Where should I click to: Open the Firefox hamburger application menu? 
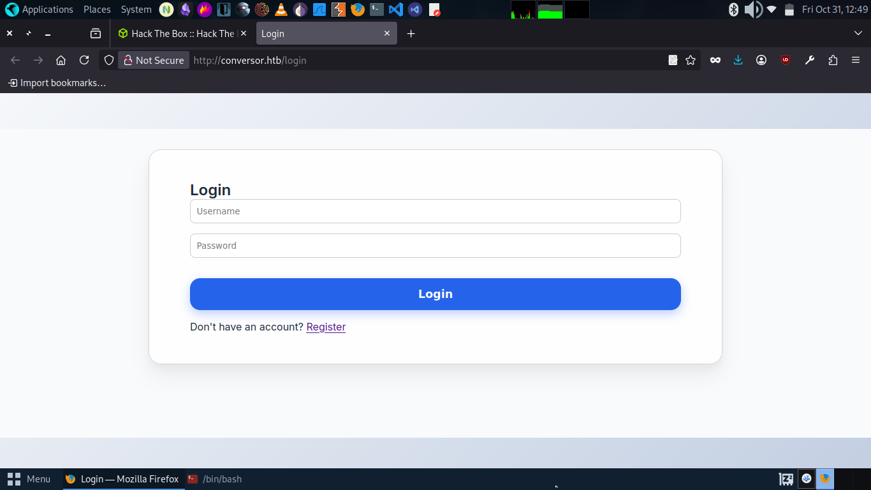856,60
